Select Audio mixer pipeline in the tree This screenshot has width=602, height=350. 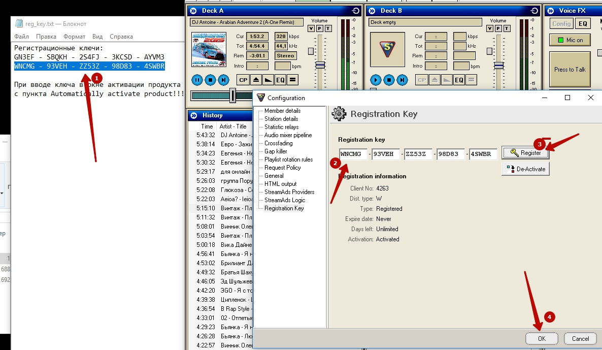(x=288, y=135)
